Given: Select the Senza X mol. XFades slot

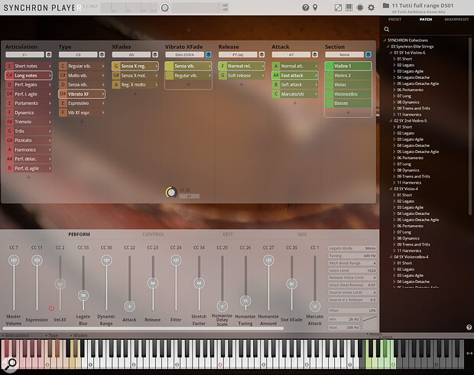Looking at the screenshot, I should coord(135,75).
